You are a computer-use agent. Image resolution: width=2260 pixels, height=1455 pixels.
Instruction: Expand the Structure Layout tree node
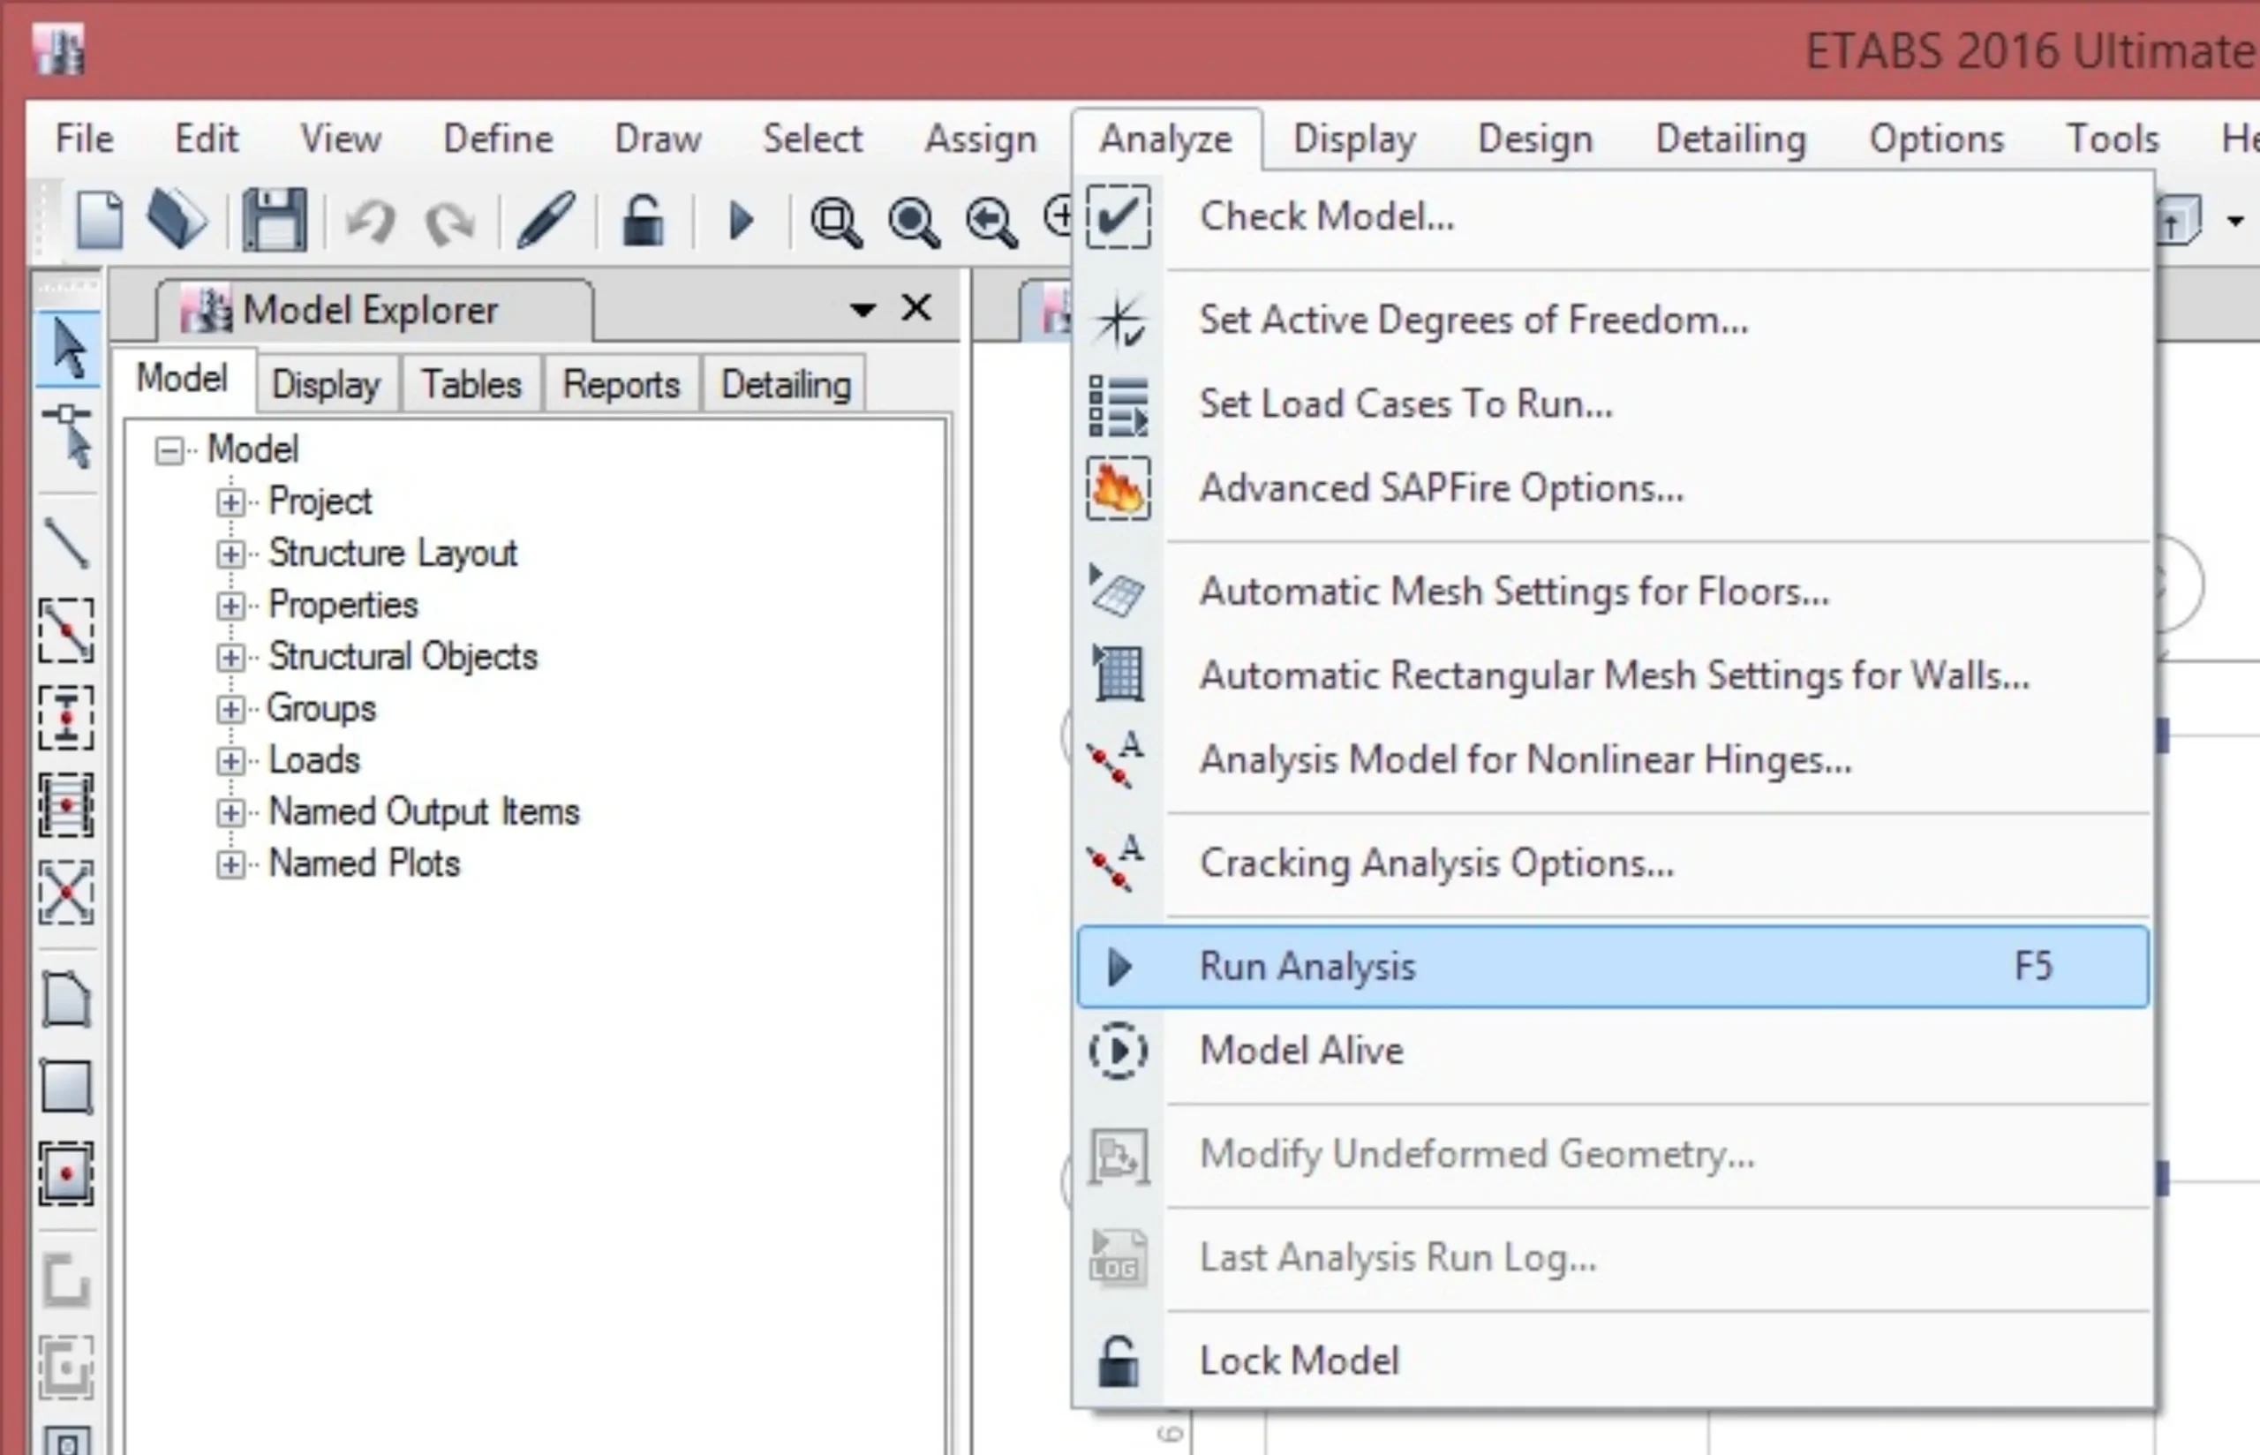[x=230, y=554]
